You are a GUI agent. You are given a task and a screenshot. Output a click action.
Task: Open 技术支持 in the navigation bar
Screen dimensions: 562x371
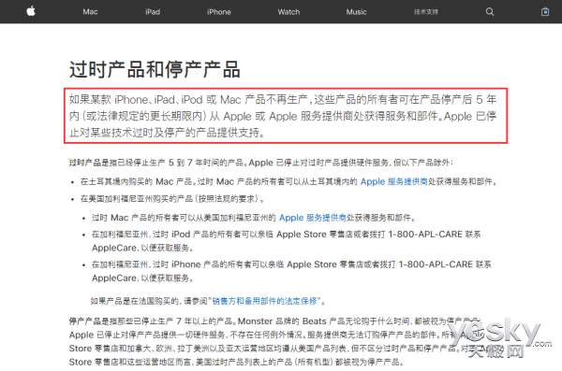click(x=426, y=12)
